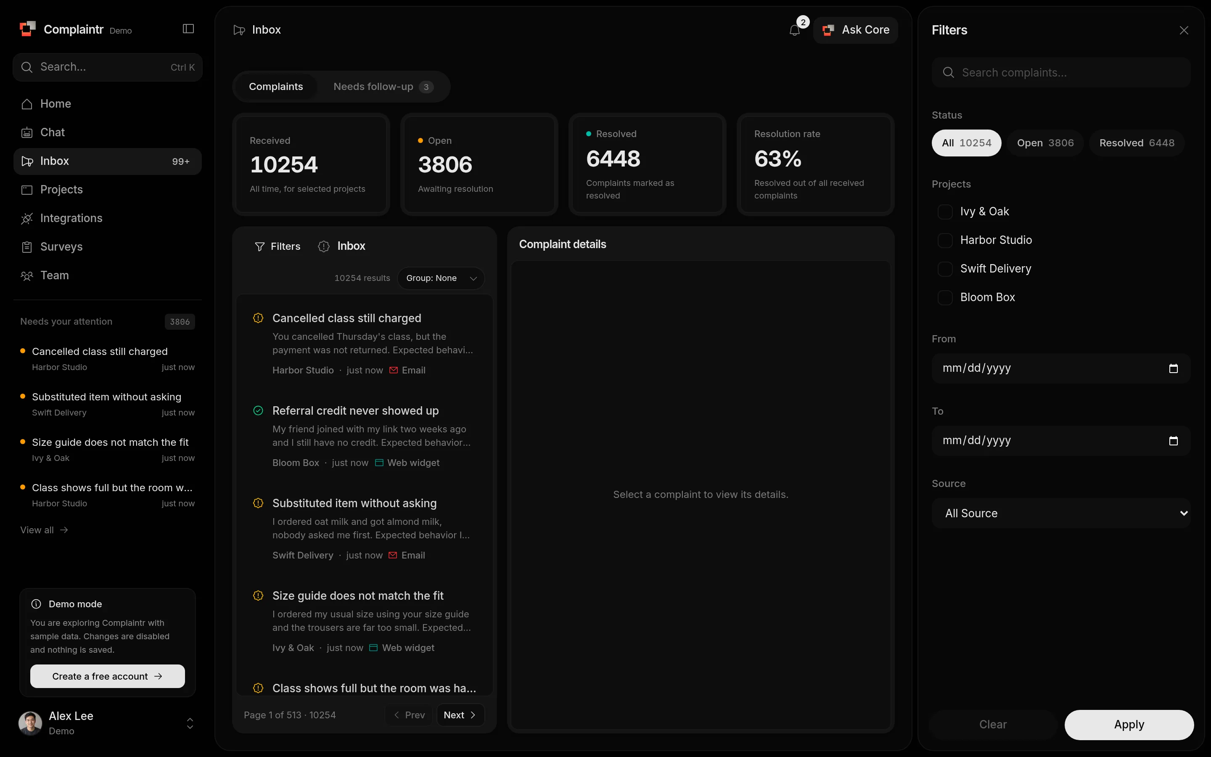Click status icon on Size guide complaint
This screenshot has width=1211, height=757.
258,596
